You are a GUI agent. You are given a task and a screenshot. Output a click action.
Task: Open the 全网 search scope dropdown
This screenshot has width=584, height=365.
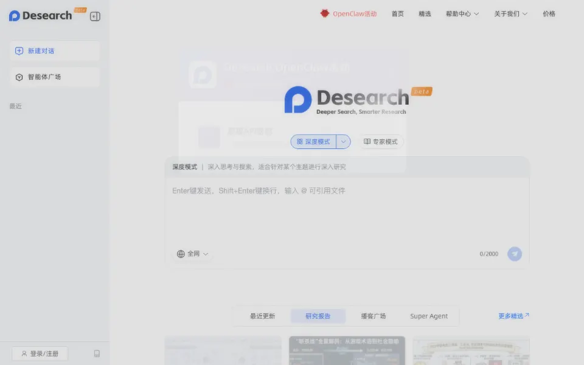[192, 254]
